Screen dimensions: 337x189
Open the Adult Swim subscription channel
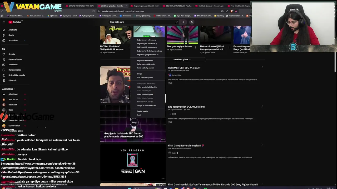point(13,94)
